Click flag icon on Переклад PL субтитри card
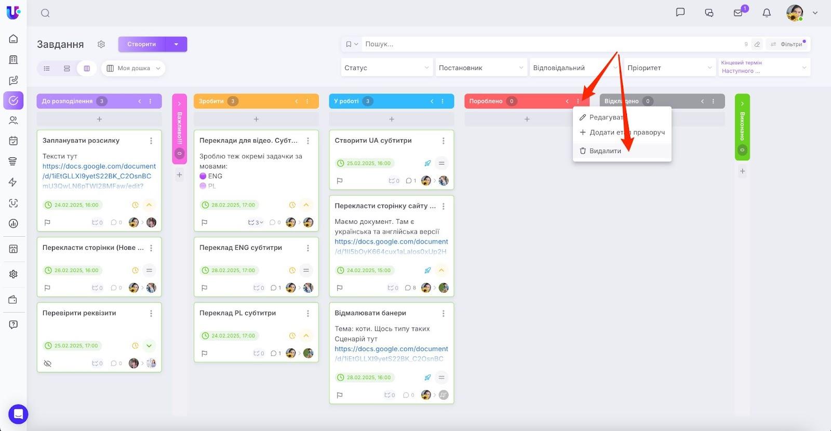 click(x=204, y=354)
